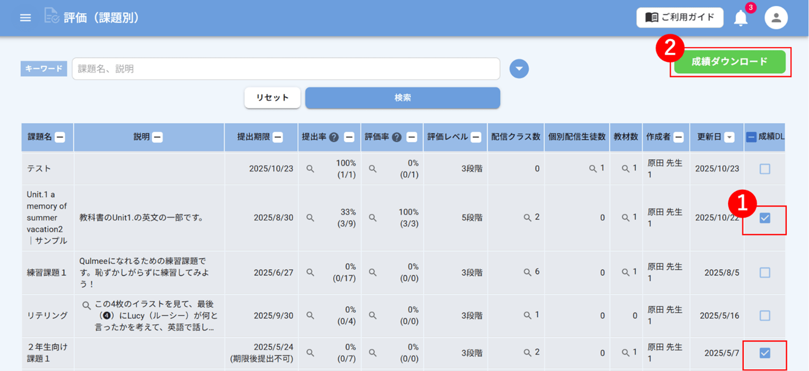Open the ご利用ガイド guide
Image resolution: width=809 pixels, height=371 pixels.
click(679, 18)
